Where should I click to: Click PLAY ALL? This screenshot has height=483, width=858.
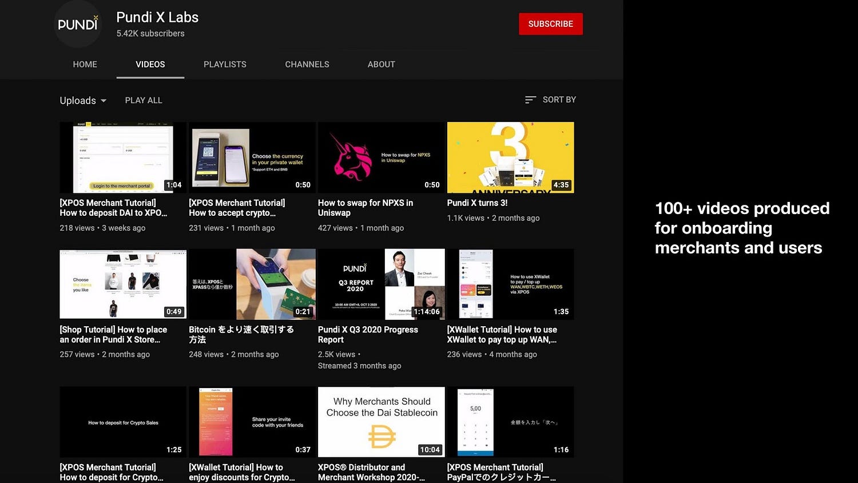(x=144, y=100)
